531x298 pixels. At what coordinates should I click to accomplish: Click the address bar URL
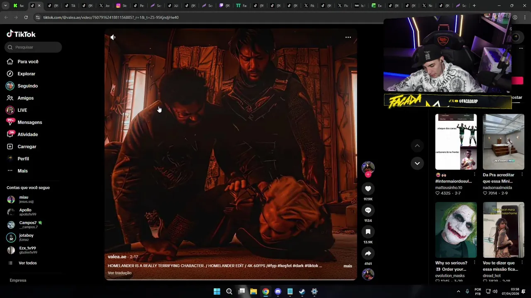click(x=111, y=17)
